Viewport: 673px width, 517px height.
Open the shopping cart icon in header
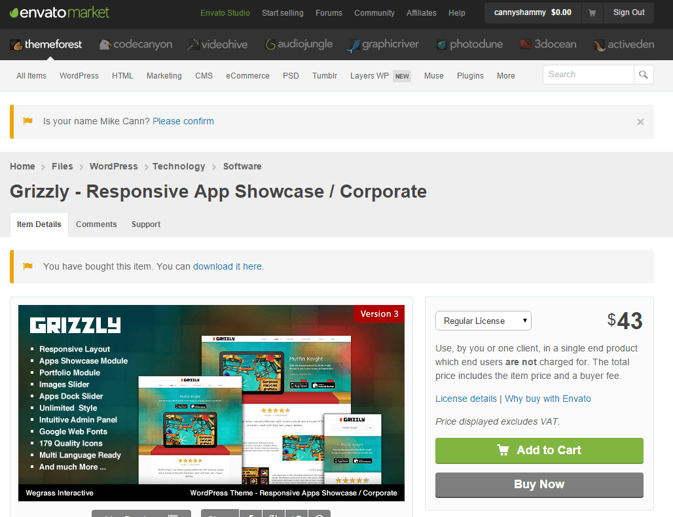(592, 12)
